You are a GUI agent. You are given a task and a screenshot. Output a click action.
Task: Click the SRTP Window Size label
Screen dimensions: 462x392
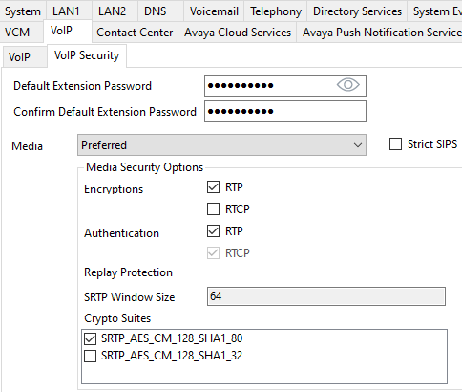click(130, 297)
